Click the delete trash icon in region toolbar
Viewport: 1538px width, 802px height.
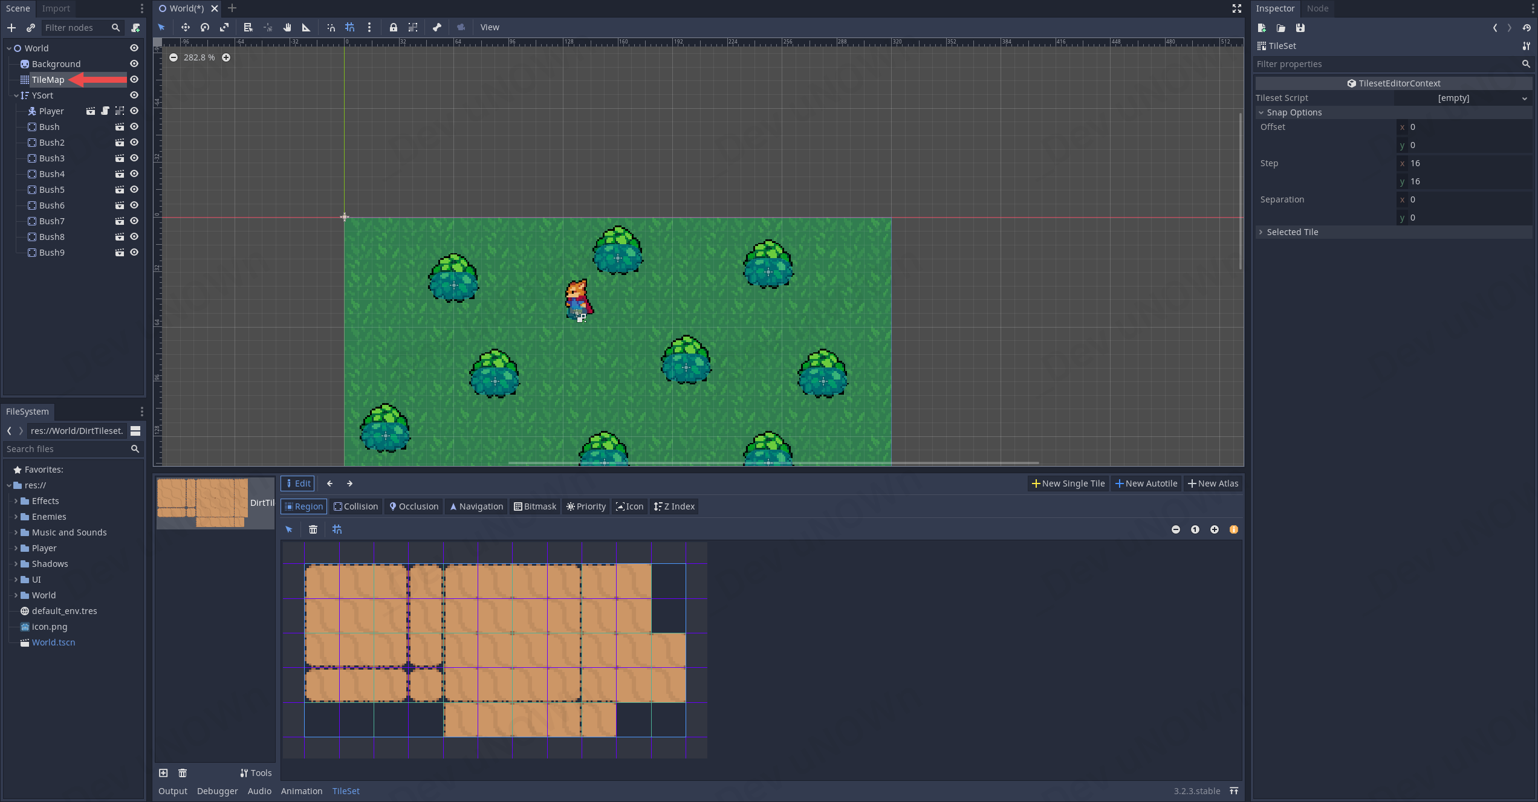point(313,529)
